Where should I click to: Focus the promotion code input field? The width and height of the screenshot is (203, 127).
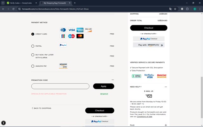point(60,86)
